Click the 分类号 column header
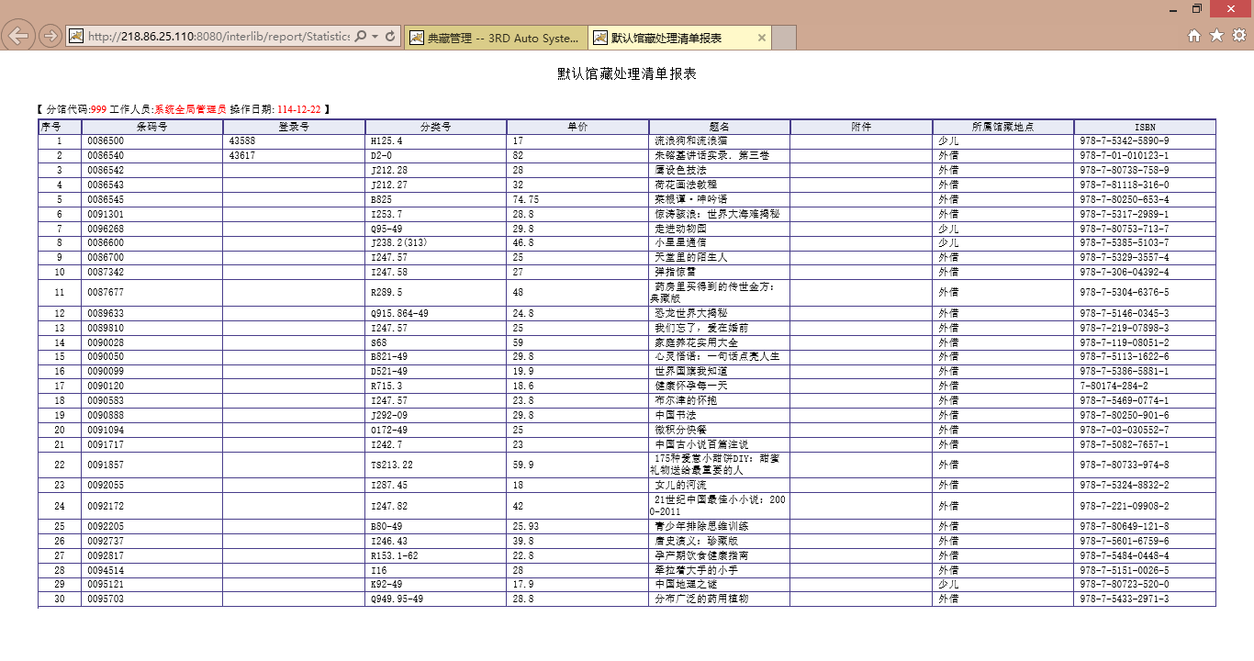Viewport: 1254px width, 661px height. 435,127
